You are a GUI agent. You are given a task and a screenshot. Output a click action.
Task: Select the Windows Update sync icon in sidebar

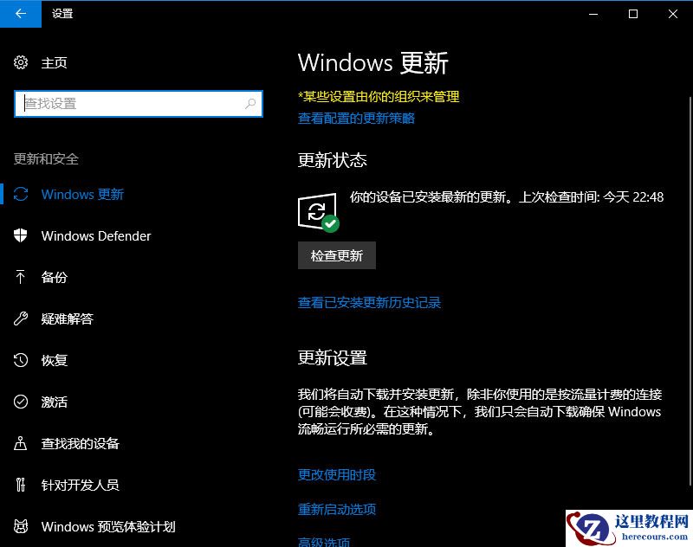[x=21, y=195]
